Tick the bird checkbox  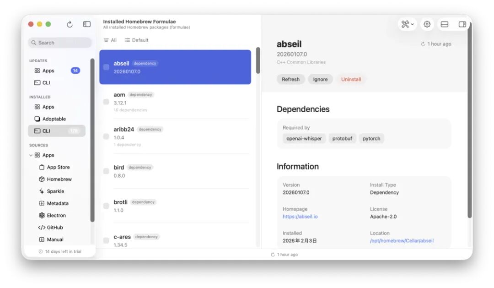(x=106, y=171)
